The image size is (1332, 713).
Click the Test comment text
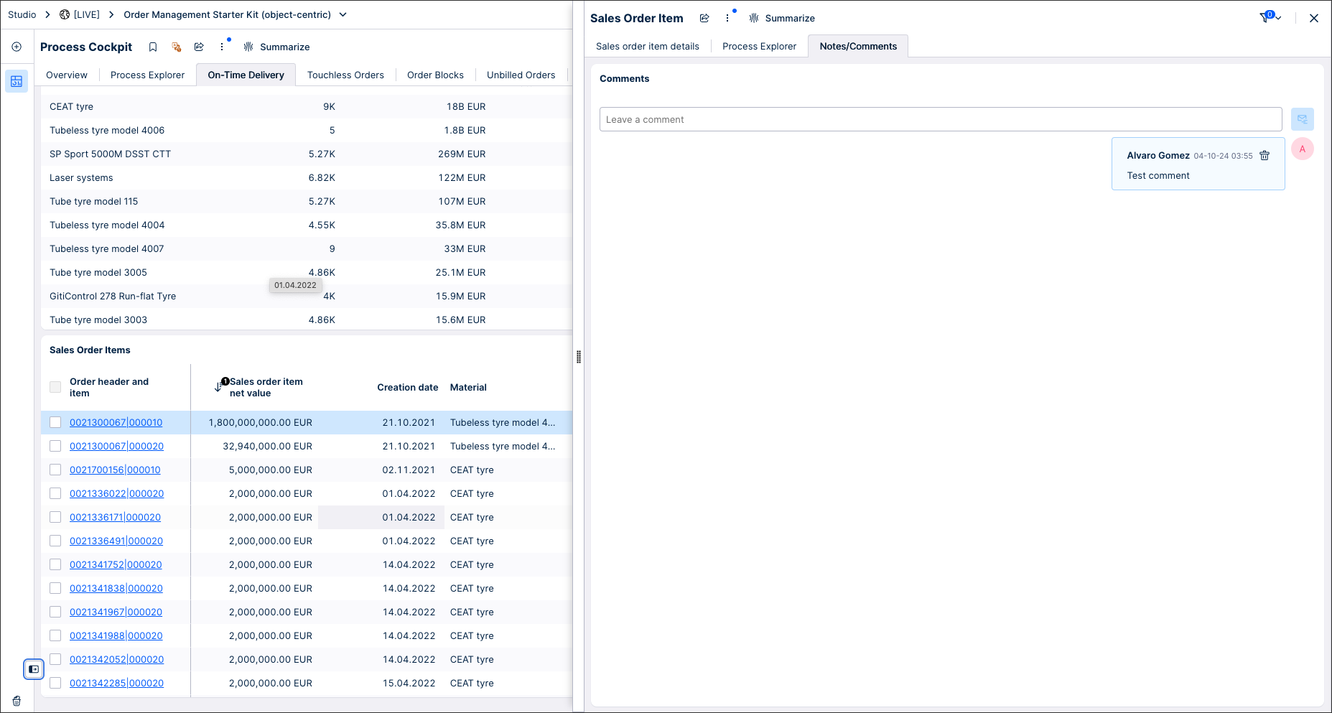click(1158, 175)
